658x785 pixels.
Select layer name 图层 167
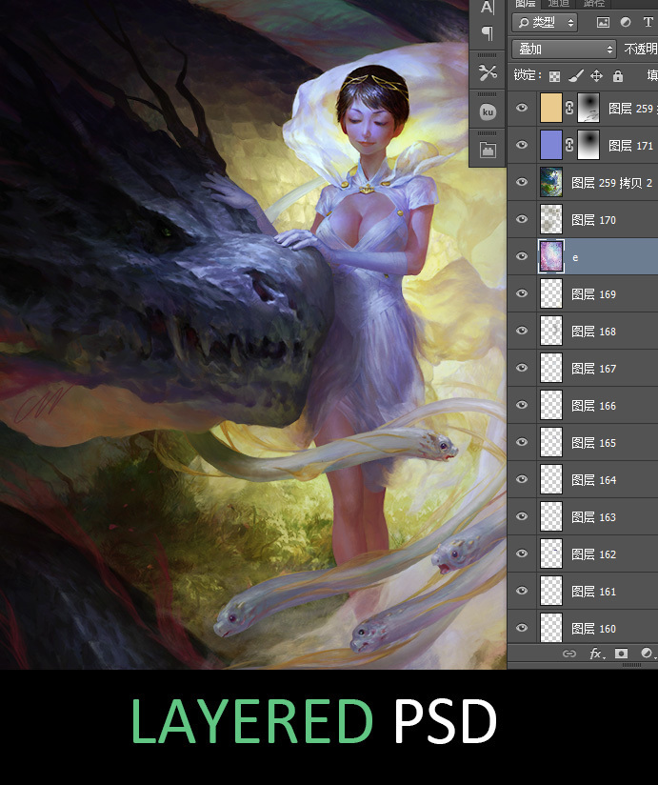[593, 369]
